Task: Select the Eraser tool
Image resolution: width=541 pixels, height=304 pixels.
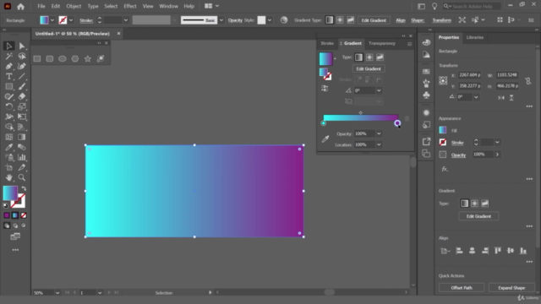Action: click(22, 96)
